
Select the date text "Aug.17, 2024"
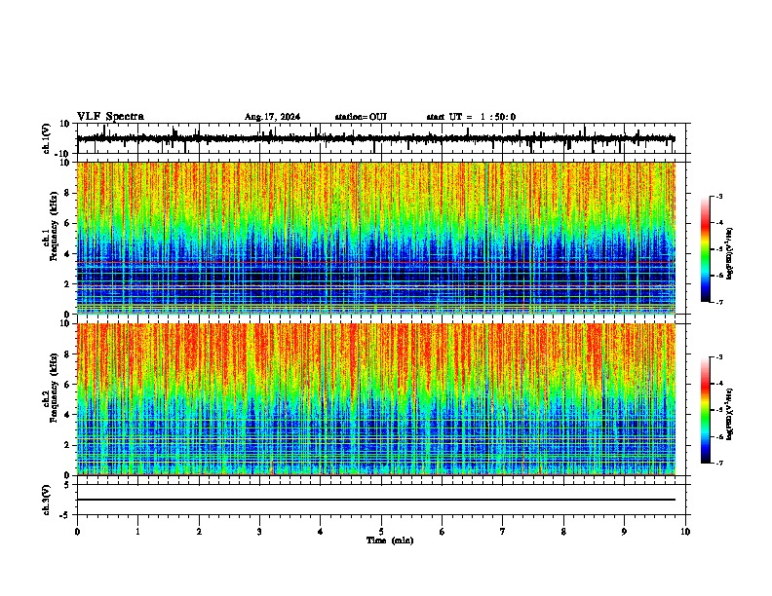click(x=272, y=117)
